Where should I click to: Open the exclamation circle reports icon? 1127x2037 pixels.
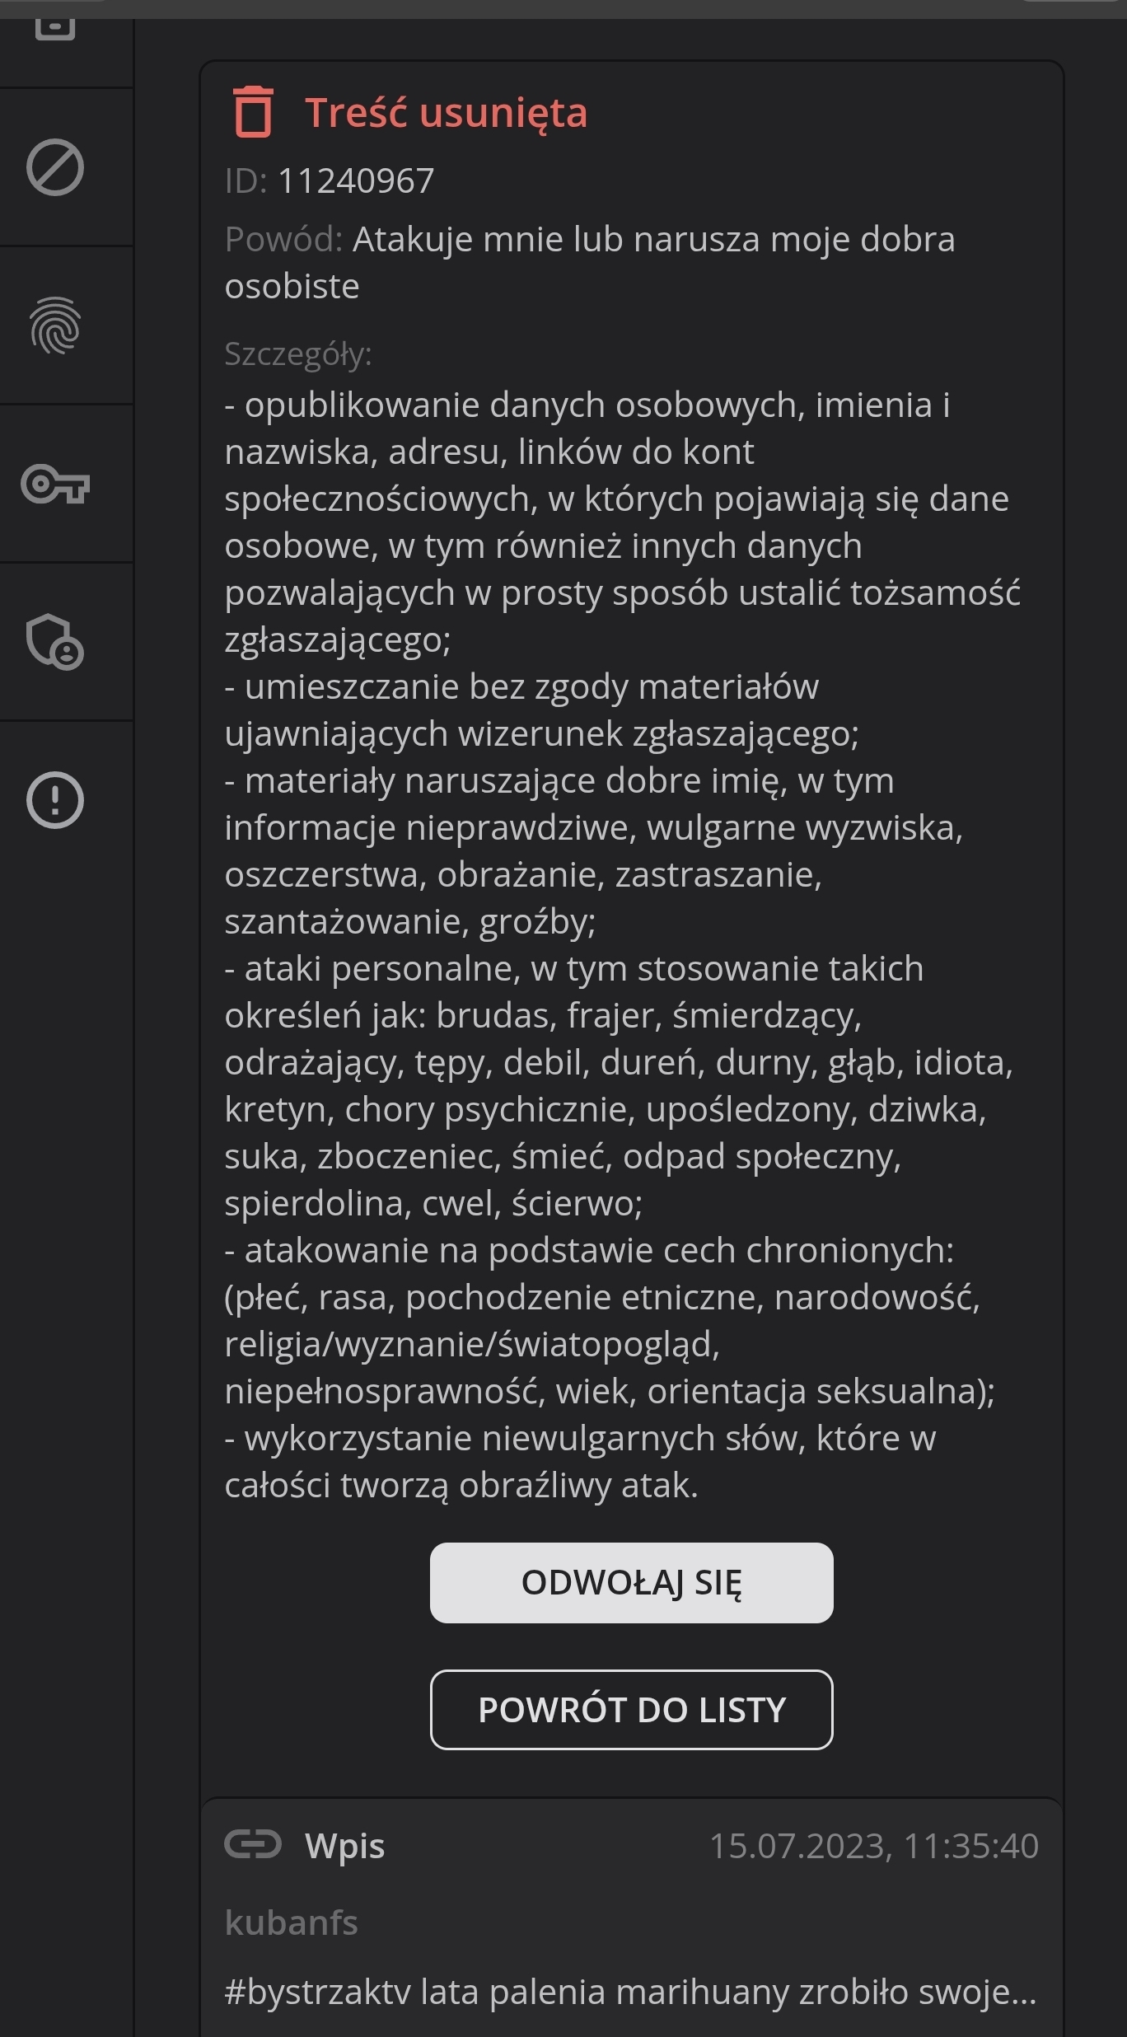[55, 800]
